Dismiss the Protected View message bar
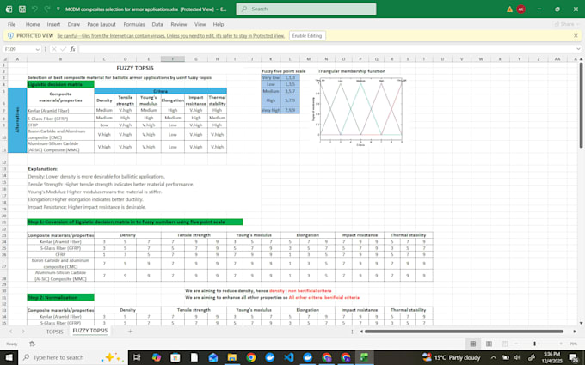This screenshot has height=365, width=585. 576,36
